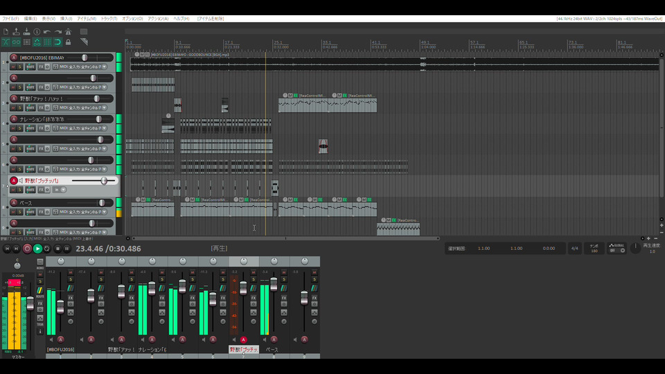Click volume slider of 野獣「ブッチッパ」 track
This screenshot has width=665, height=374.
click(x=104, y=181)
